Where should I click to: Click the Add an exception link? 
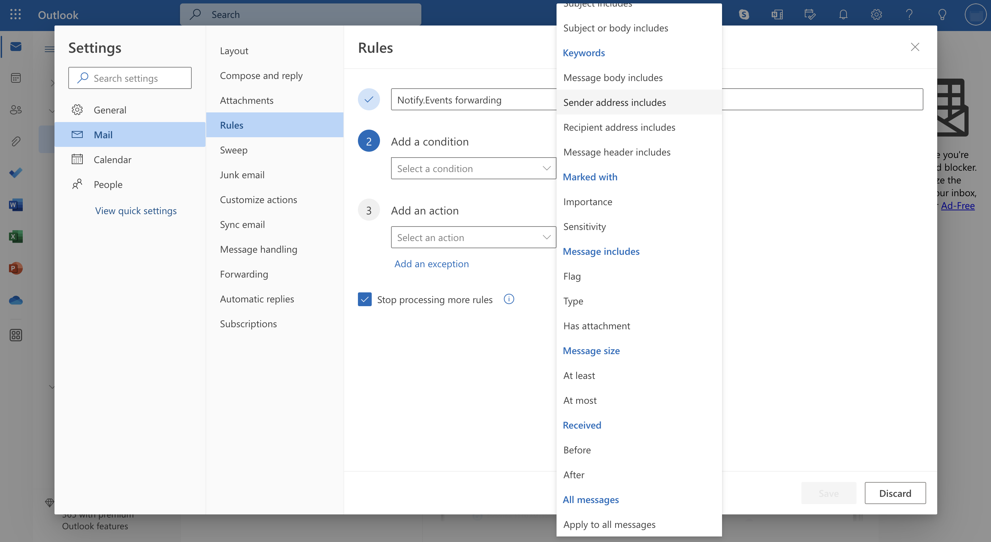click(431, 263)
